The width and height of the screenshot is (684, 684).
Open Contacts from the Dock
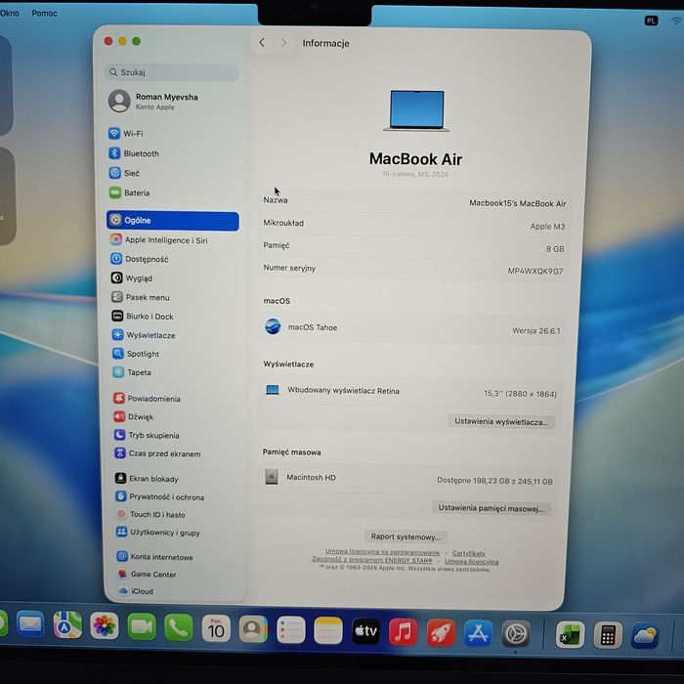tap(253, 629)
